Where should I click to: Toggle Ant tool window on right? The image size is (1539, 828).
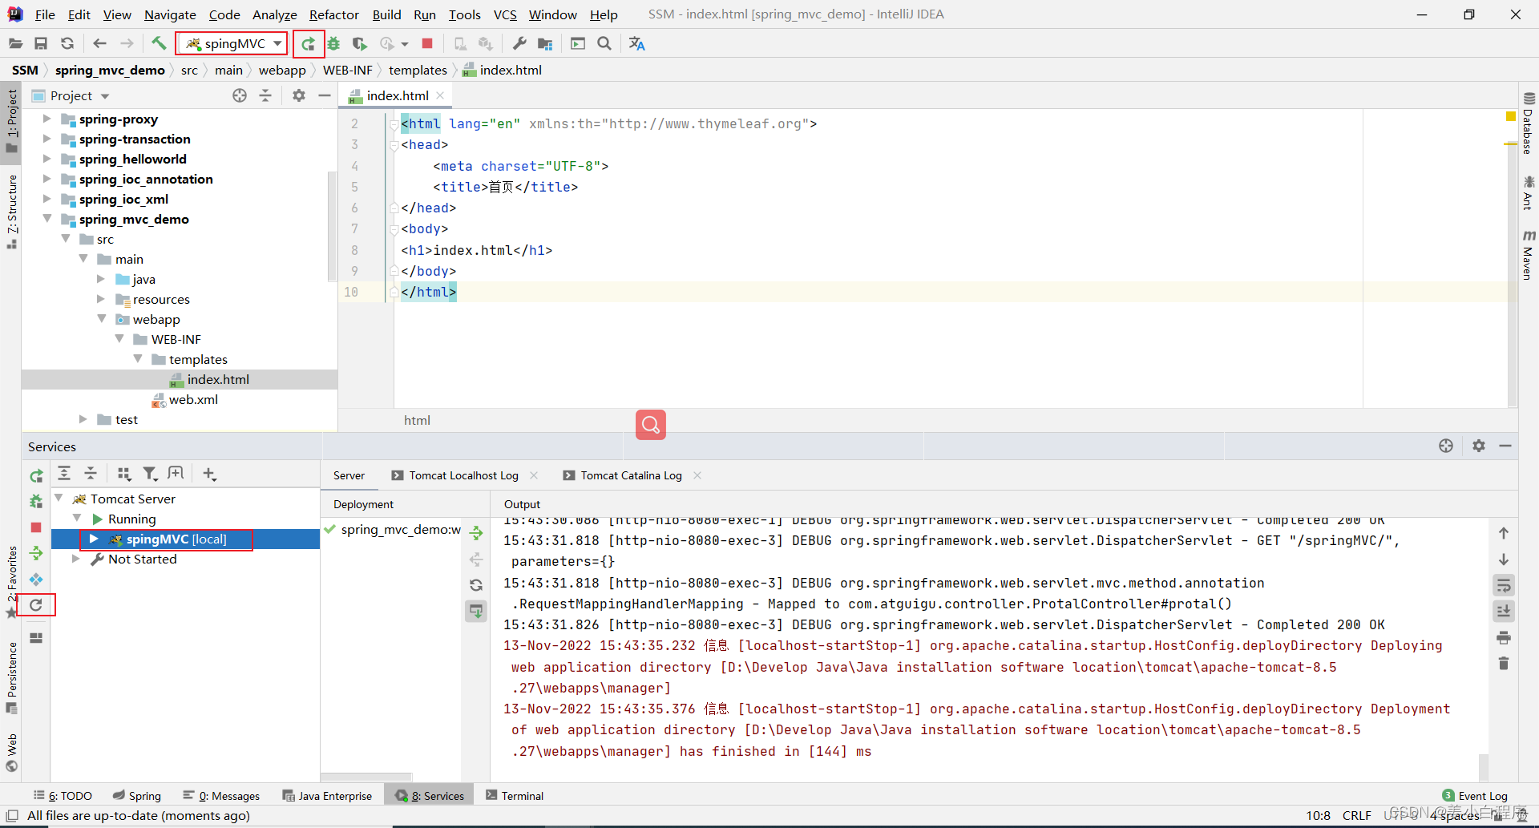tap(1529, 192)
